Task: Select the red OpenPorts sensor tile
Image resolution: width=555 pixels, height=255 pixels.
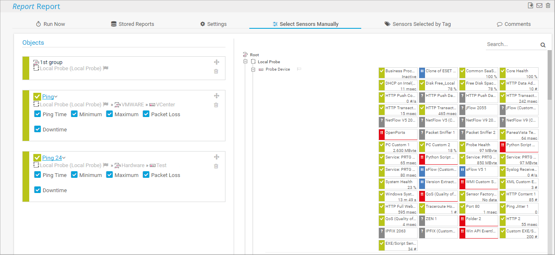Action: point(398,134)
